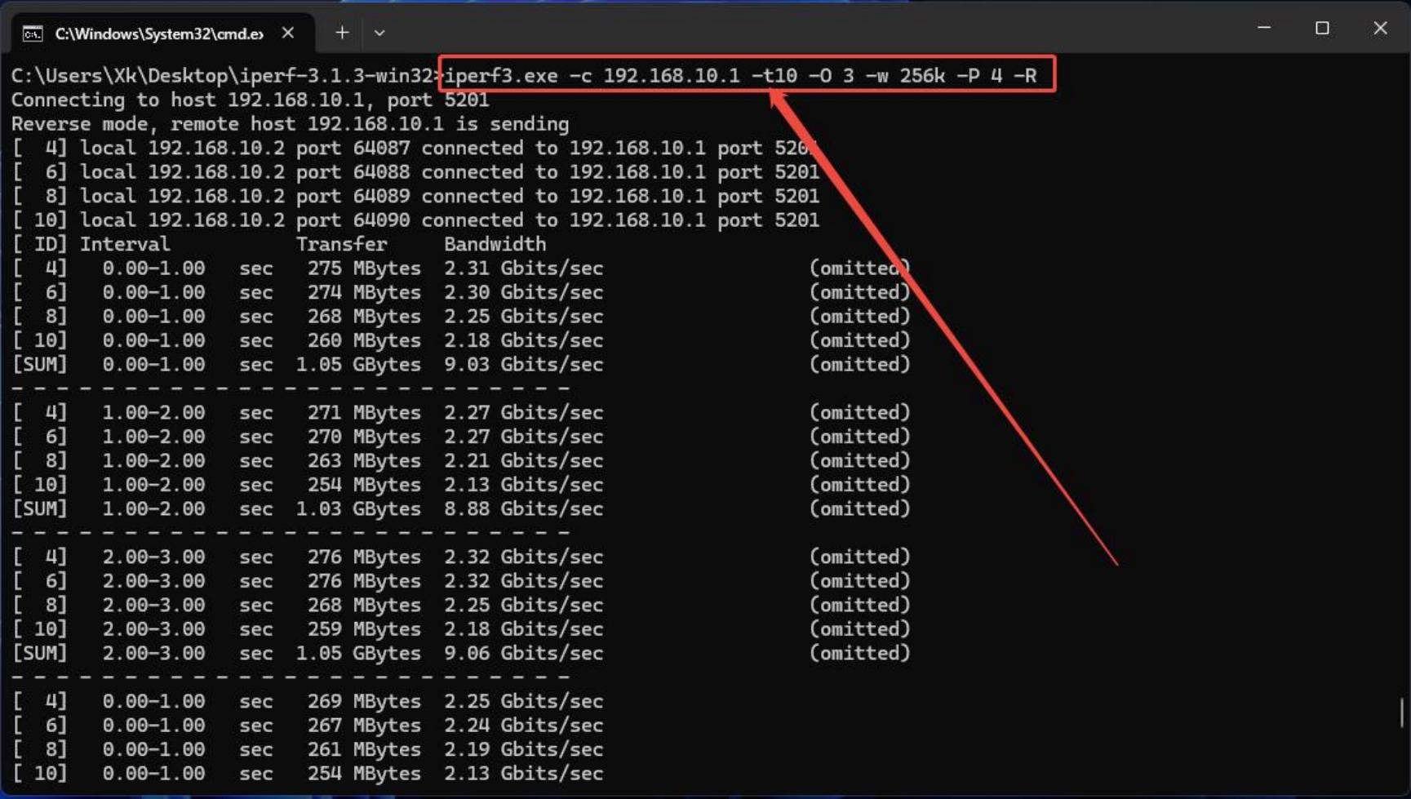
Task: Minimize the terminal window
Action: pyautogui.click(x=1264, y=28)
